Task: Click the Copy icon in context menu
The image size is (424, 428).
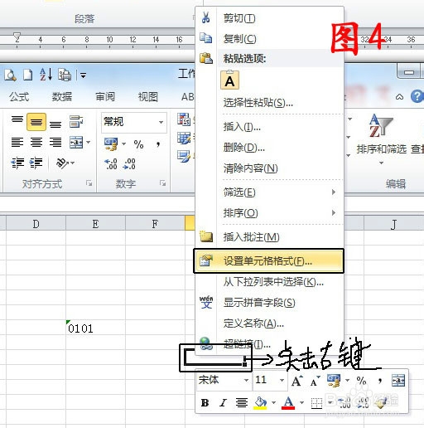Action: (x=206, y=38)
